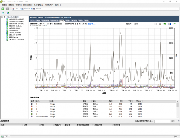Click the inventory icon in breadcrumb bar
180x138 pixels.
pos(22,9)
